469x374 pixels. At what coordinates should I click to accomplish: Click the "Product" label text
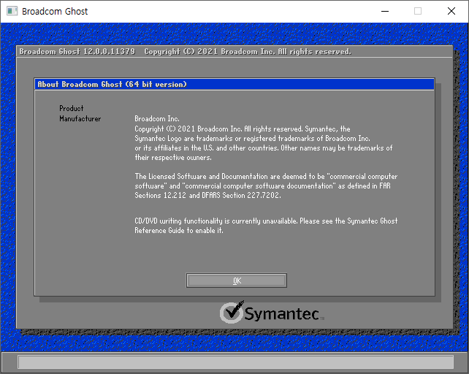point(71,108)
